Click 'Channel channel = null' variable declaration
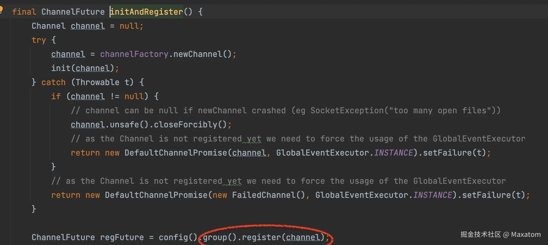 [x=87, y=26]
